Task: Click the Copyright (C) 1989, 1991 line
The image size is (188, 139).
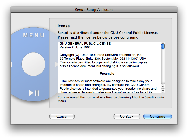Action: [x=101, y=55]
